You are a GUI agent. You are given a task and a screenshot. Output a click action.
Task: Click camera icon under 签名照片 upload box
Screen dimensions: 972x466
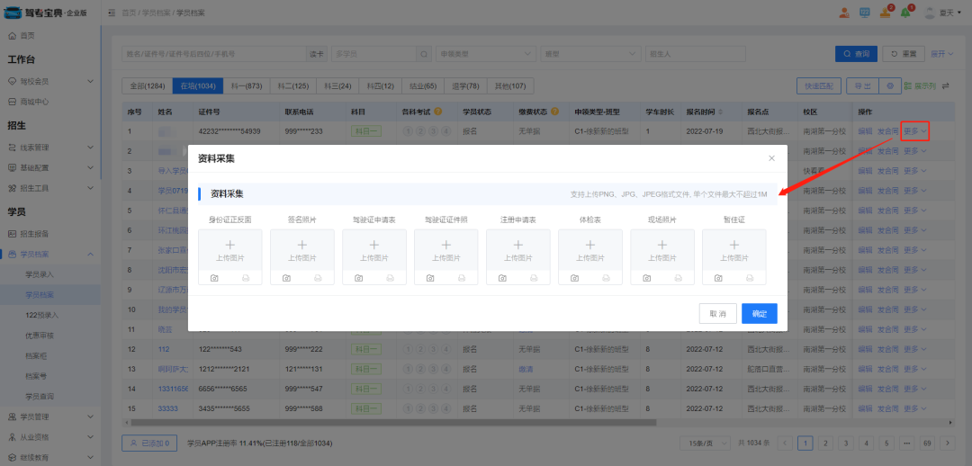[x=286, y=278]
